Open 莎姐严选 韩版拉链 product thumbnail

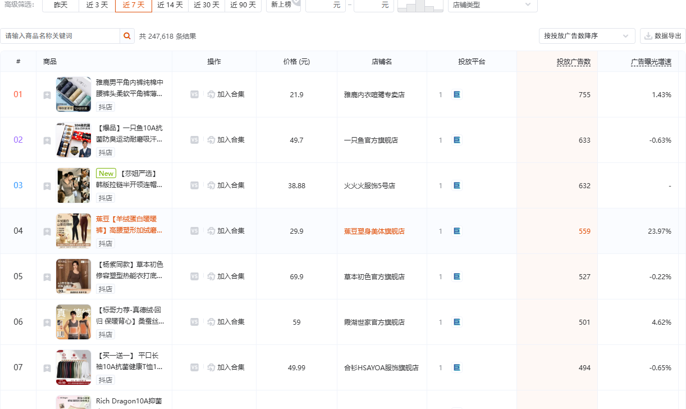74,185
